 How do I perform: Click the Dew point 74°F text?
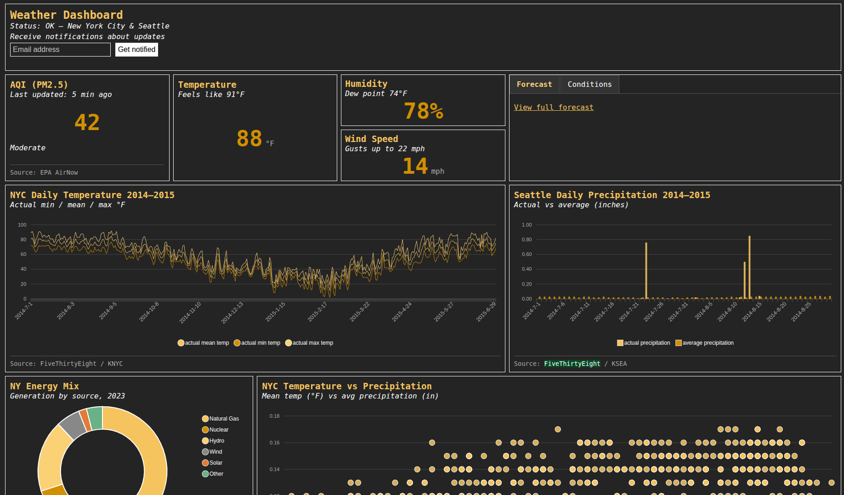[x=376, y=93]
